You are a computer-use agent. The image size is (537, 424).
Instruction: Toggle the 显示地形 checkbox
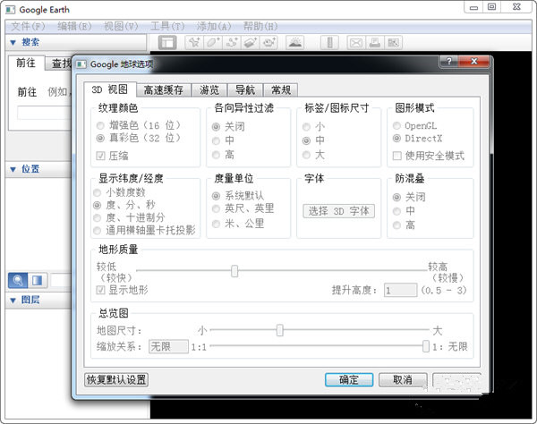click(100, 290)
